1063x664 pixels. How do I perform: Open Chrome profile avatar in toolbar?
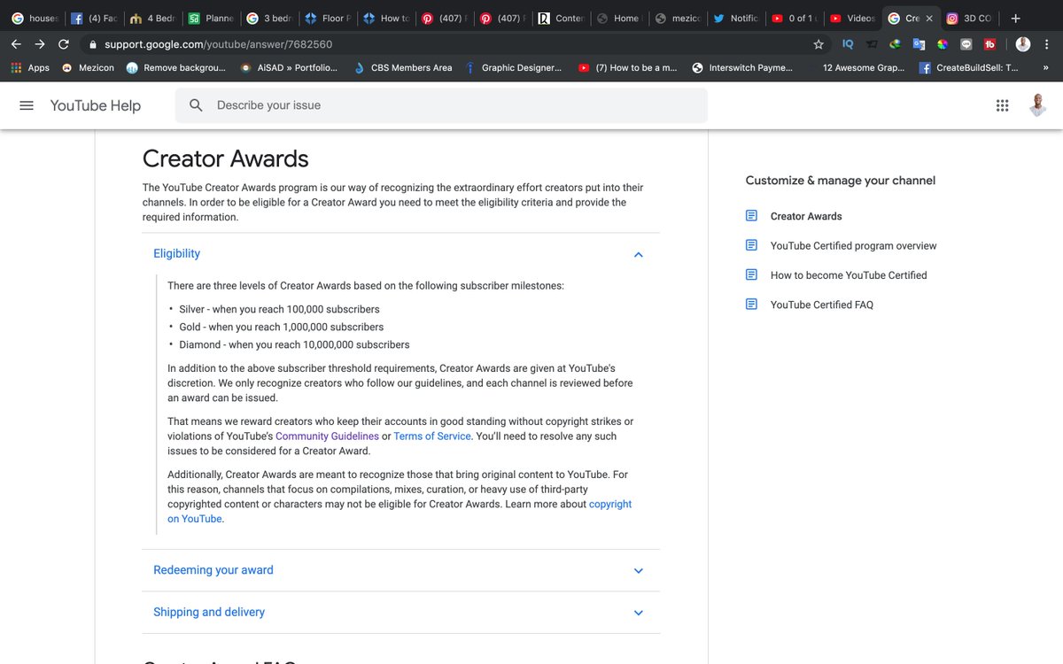(x=1023, y=44)
